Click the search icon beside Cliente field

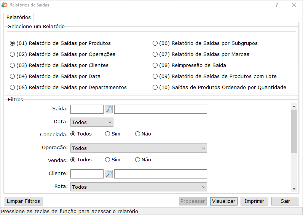coord(109,174)
